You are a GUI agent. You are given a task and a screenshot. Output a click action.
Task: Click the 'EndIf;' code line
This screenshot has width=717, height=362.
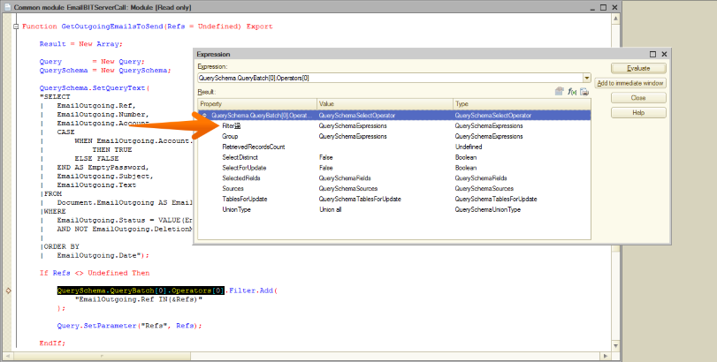coord(52,343)
